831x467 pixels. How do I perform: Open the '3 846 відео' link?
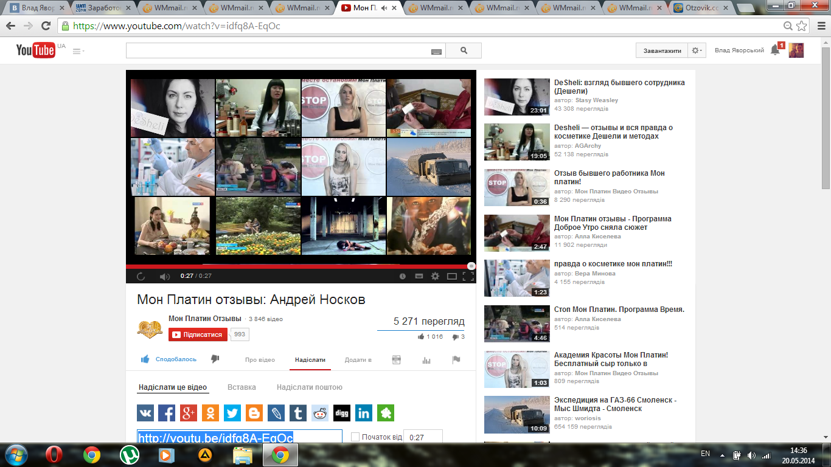(x=266, y=319)
